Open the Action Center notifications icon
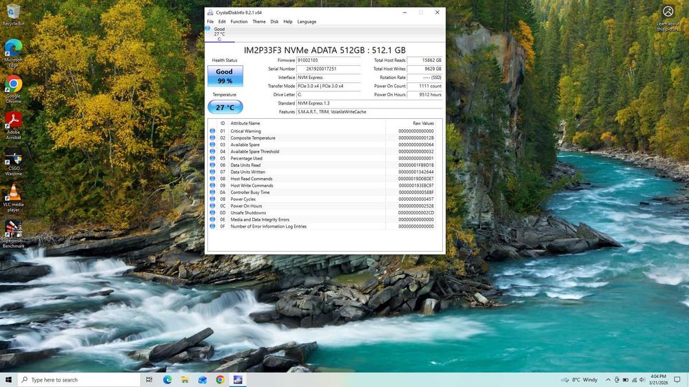 tap(677, 379)
